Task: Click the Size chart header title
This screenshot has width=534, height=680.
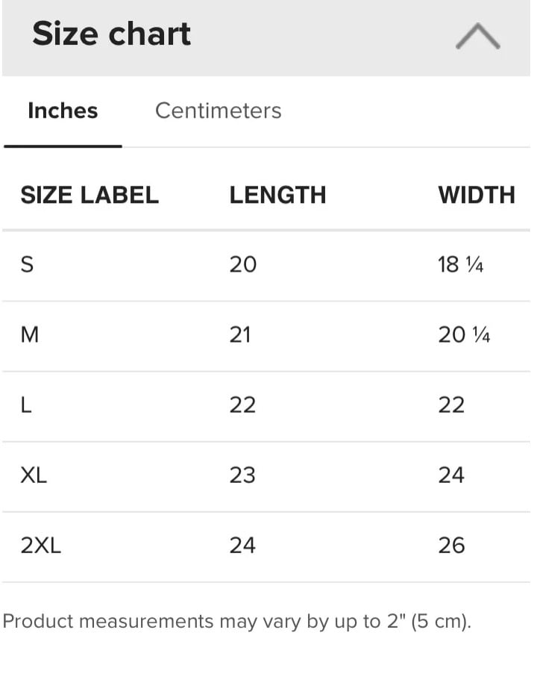Action: click(112, 34)
